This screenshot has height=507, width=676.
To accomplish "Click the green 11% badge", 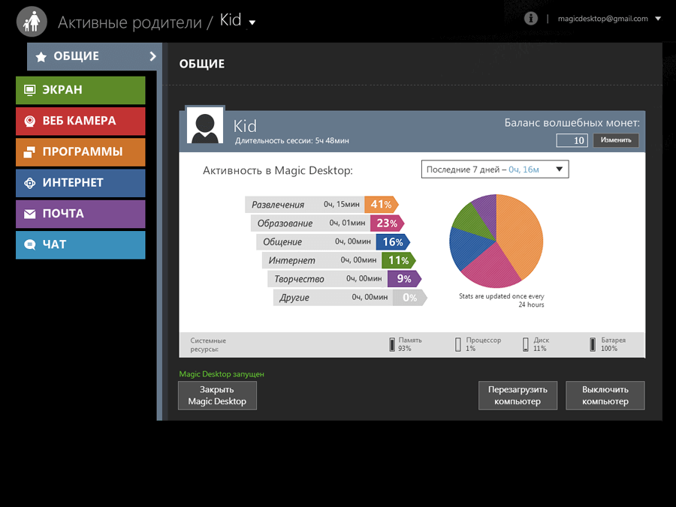I will pos(398,260).
